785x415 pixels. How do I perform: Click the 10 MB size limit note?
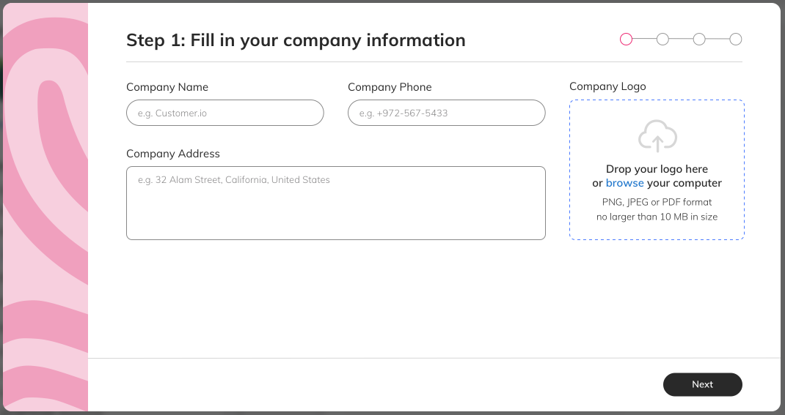pyautogui.click(x=657, y=217)
